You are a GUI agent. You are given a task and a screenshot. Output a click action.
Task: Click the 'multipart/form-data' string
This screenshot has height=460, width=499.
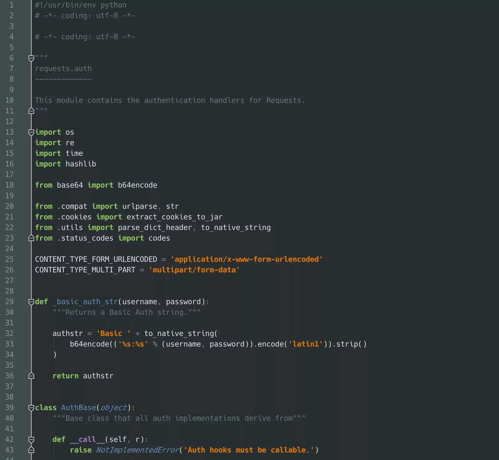pyautogui.click(x=194, y=270)
